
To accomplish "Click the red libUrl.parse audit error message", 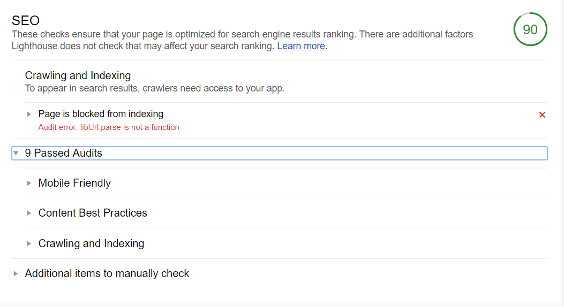I will pyautogui.click(x=109, y=127).
